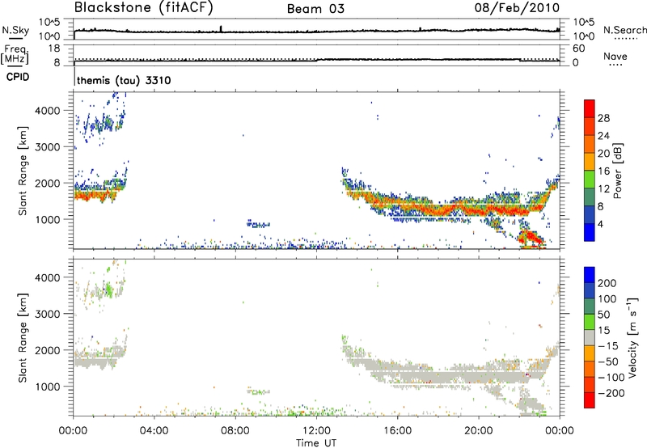This screenshot has height=448, width=647.
Task: Click the power panel 'Slant Range [km]' axis title
Action: pos(23,171)
